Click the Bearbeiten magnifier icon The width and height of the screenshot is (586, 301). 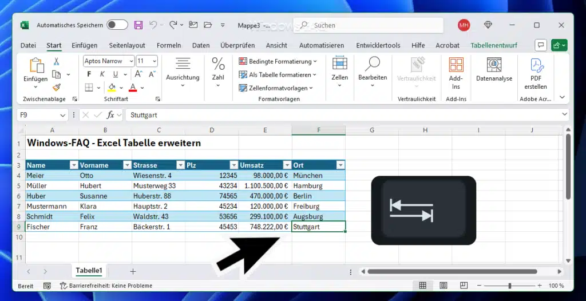pos(372,64)
